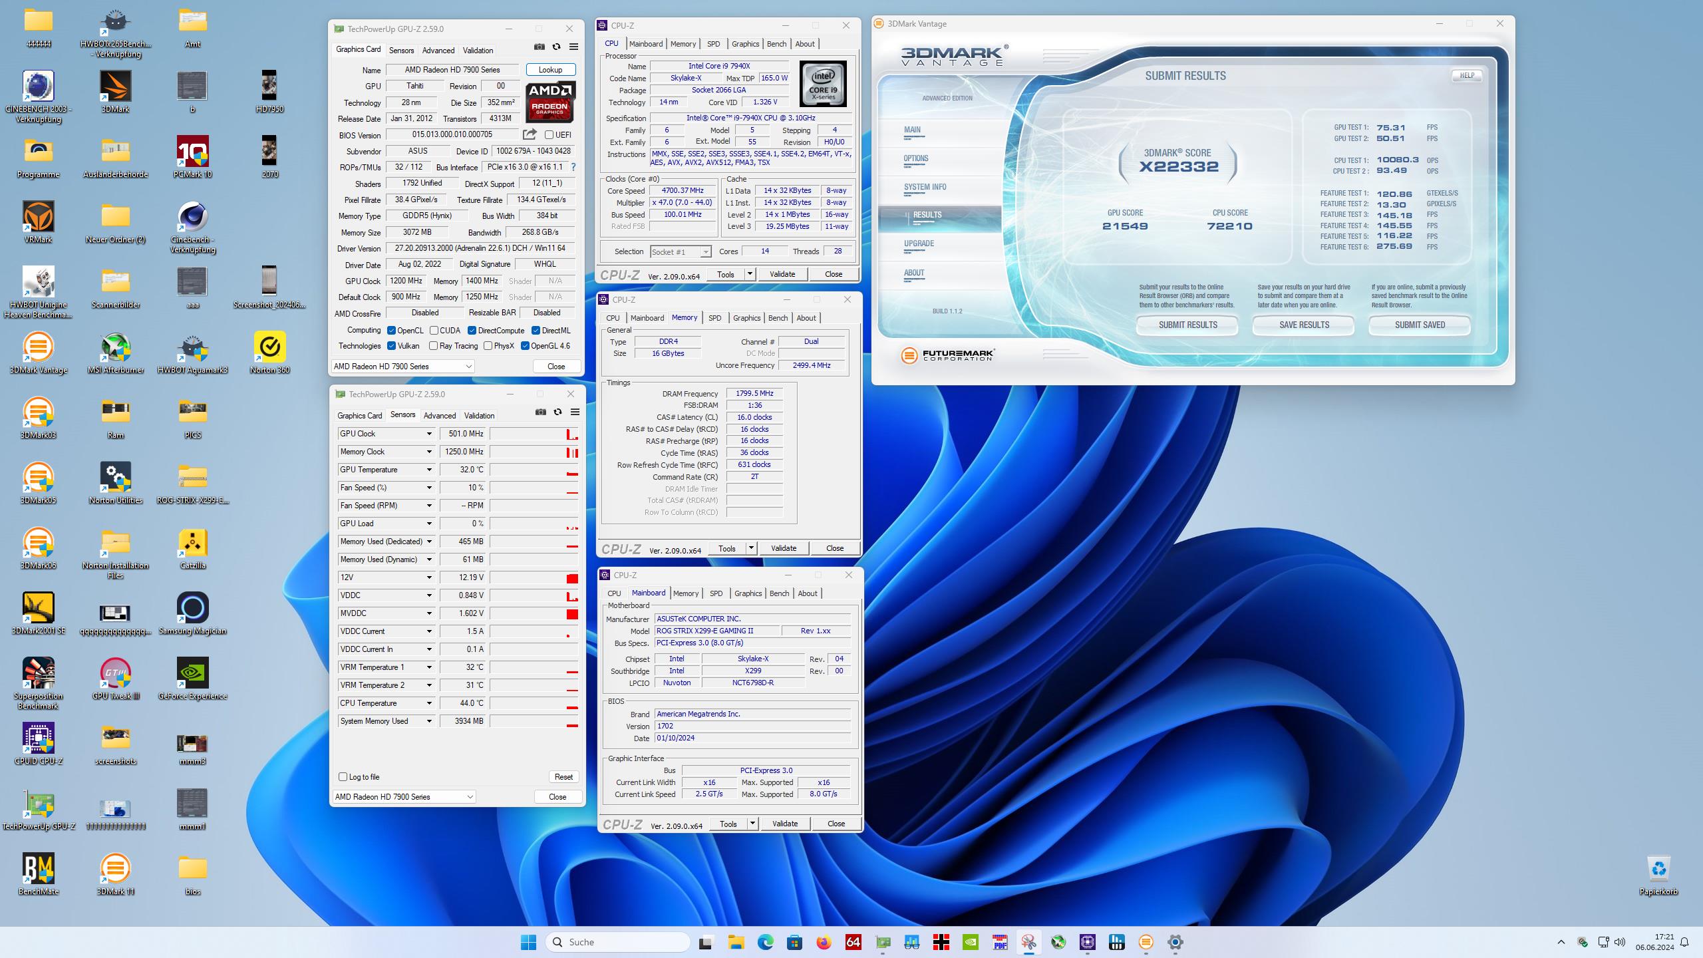Viewport: 1703px width, 958px height.
Task: Open GPU Tweak III desktop icon
Action: coord(116,679)
